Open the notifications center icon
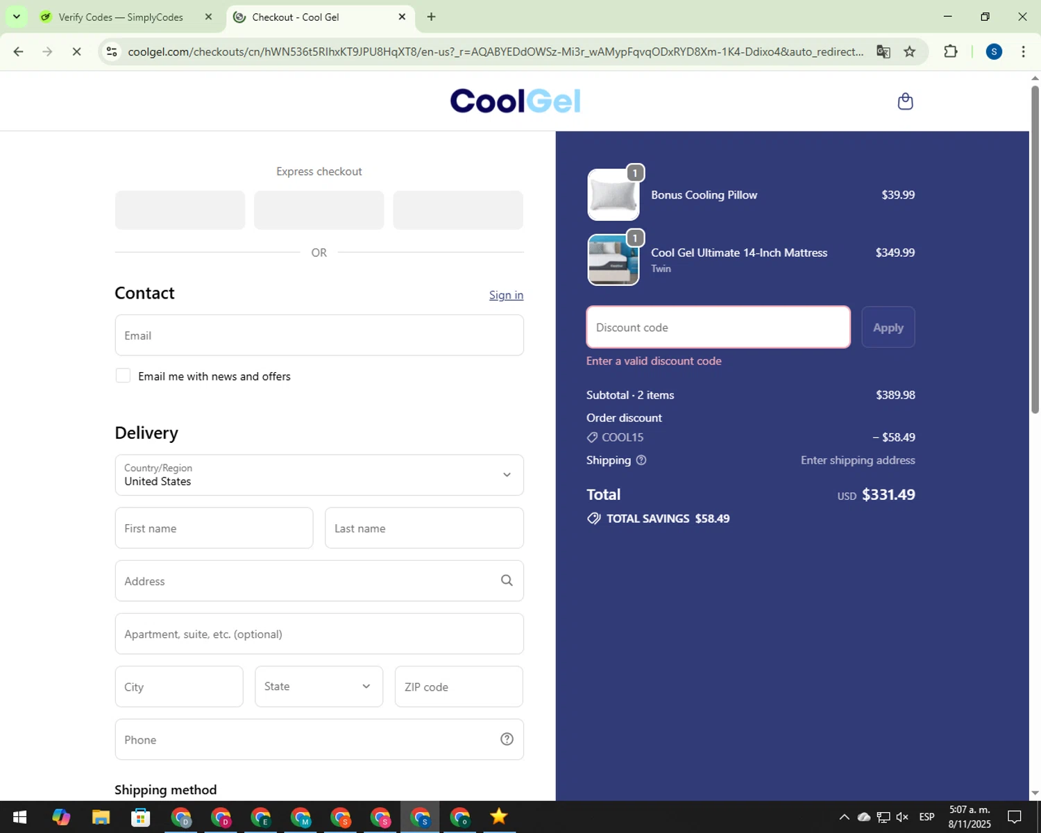 [x=1015, y=817]
